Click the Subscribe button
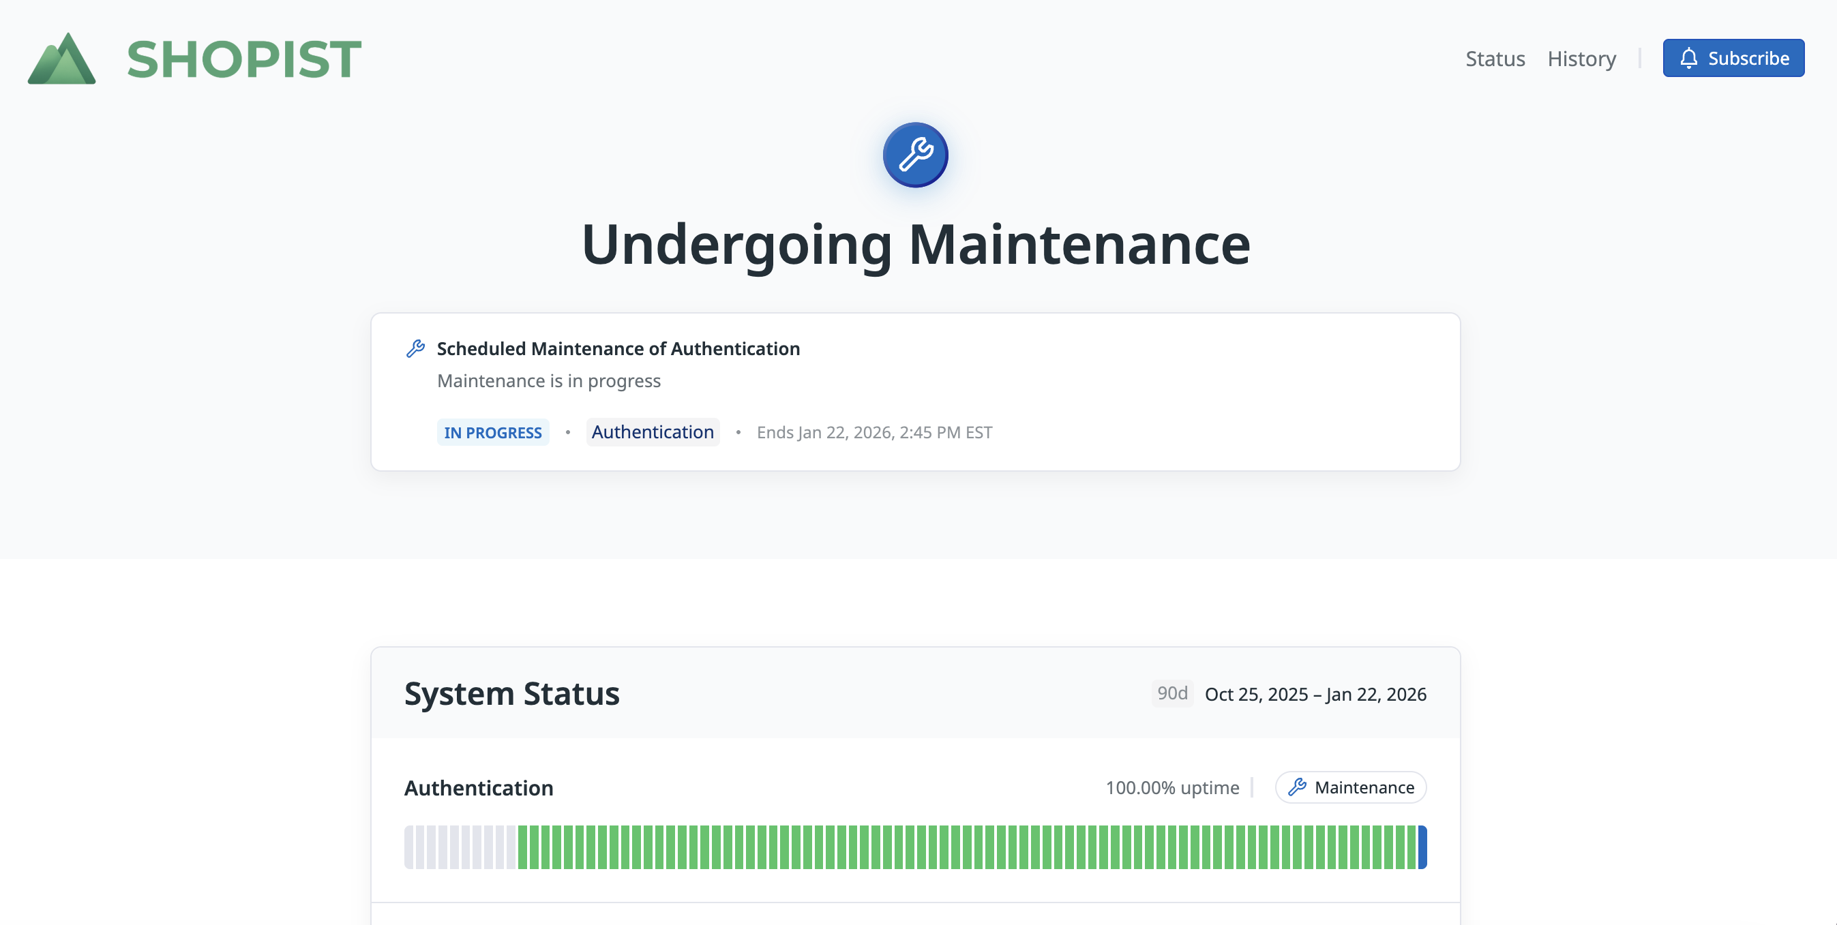 coord(1733,58)
